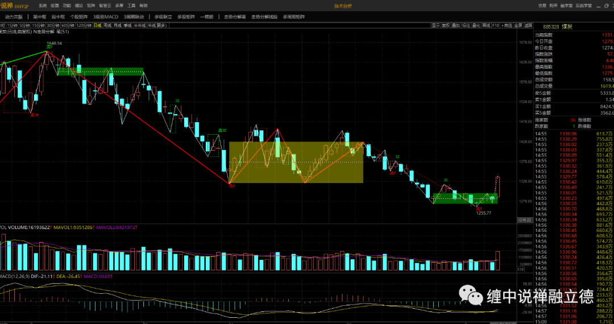Click the MACD(12,26,9) indicator label
Viewport: 614px width, 324px height.
pyautogui.click(x=14, y=276)
